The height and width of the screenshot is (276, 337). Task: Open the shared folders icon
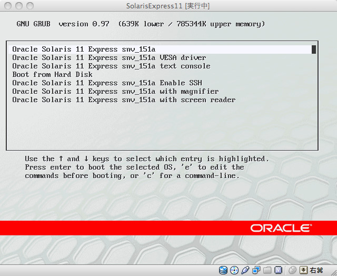point(267,270)
